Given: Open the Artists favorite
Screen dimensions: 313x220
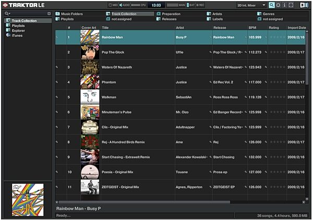Looking at the screenshot, I should [x=214, y=14].
